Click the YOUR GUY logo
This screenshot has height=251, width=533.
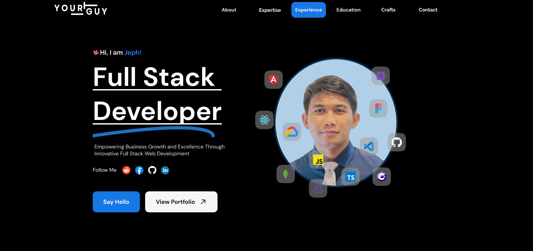[81, 9]
